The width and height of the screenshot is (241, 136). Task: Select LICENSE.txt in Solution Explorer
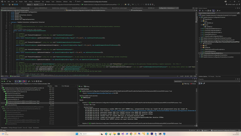[x=209, y=27]
